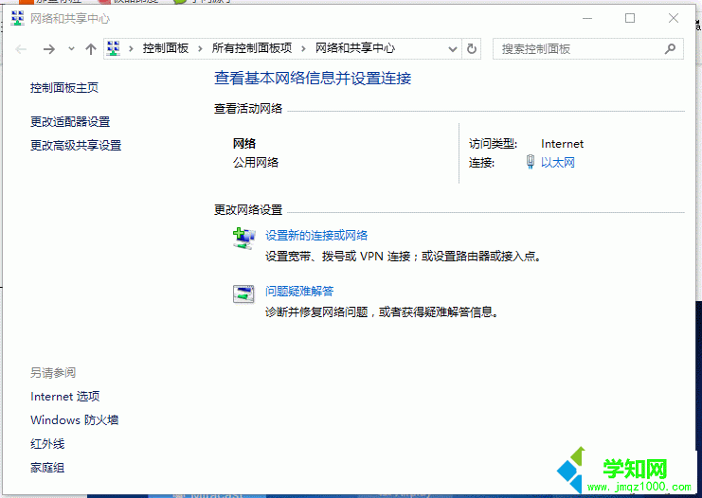This screenshot has height=498, width=702.
Task: Open 更改高级共享设置 in the sidebar
Action: pos(76,146)
